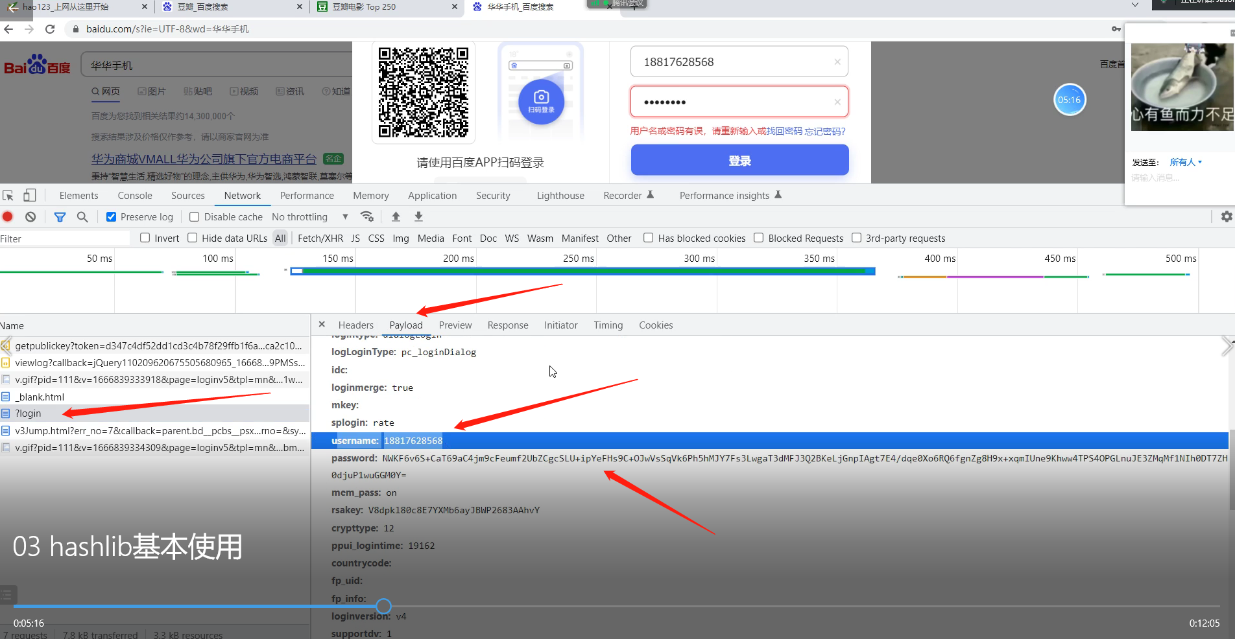Open the No throttling dropdown
1235x639 pixels.
coord(310,217)
